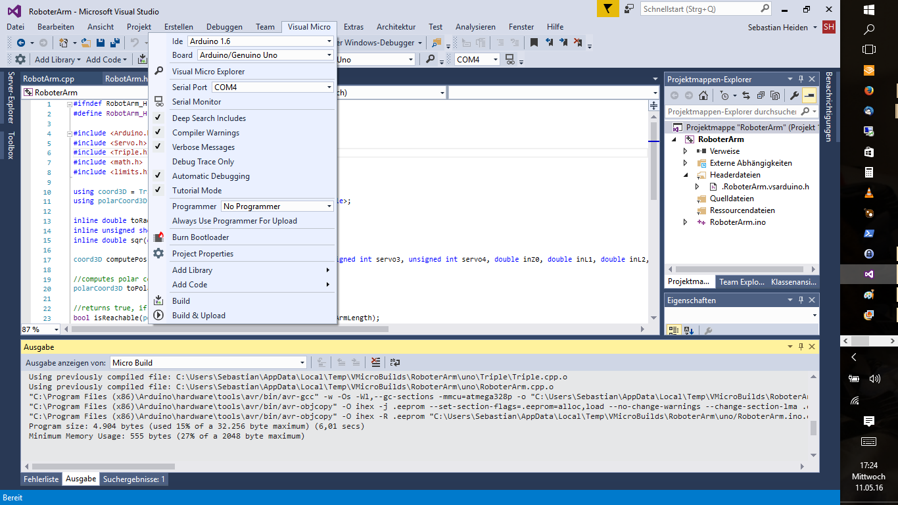Viewport: 898px width, 505px height.
Task: Click the Burn Bootloader flame icon
Action: pyautogui.click(x=158, y=237)
